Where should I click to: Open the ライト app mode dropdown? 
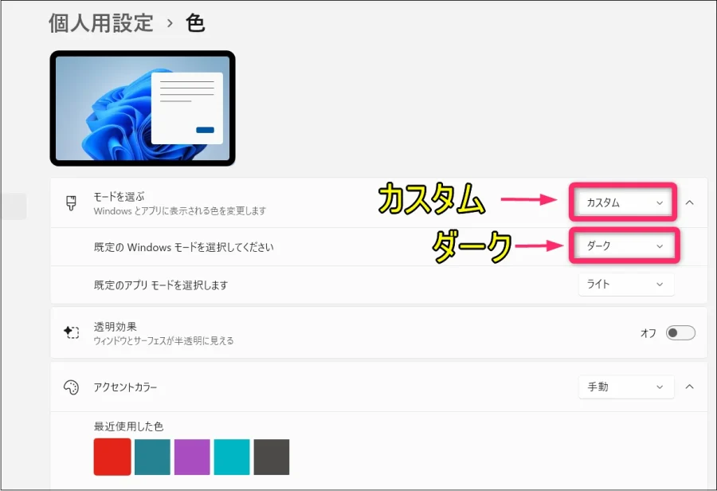(x=625, y=284)
